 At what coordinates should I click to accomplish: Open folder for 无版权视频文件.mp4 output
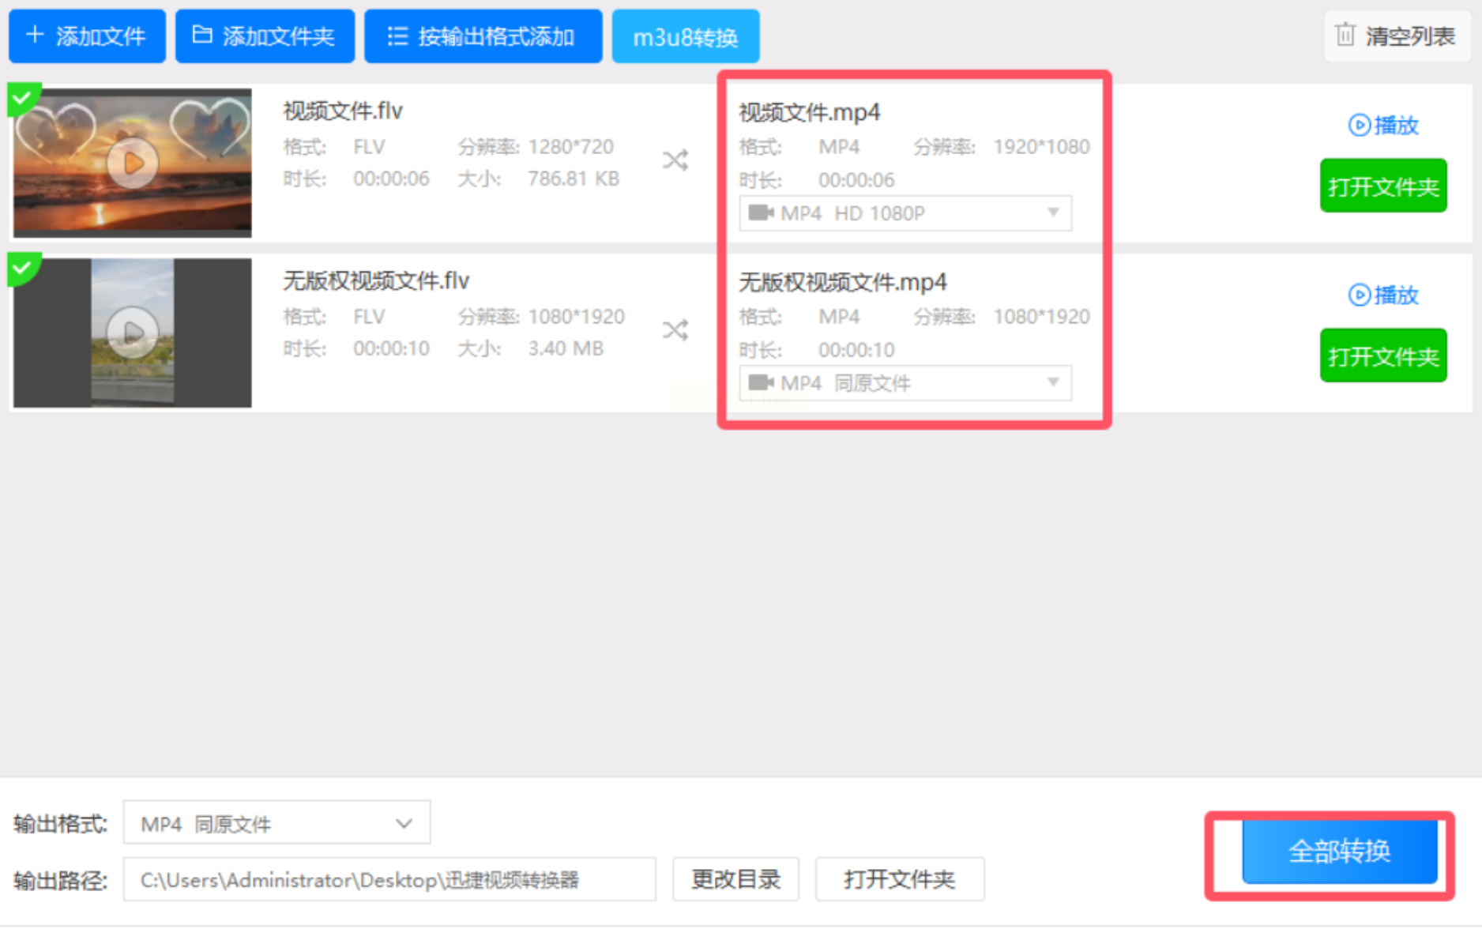(x=1383, y=356)
